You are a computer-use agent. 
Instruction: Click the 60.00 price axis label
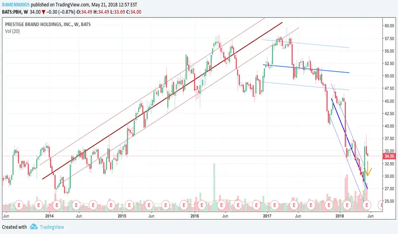pyautogui.click(x=389, y=26)
